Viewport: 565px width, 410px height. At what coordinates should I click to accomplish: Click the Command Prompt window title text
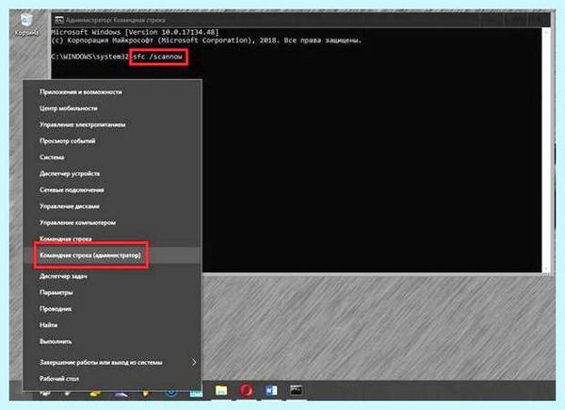tap(115, 20)
